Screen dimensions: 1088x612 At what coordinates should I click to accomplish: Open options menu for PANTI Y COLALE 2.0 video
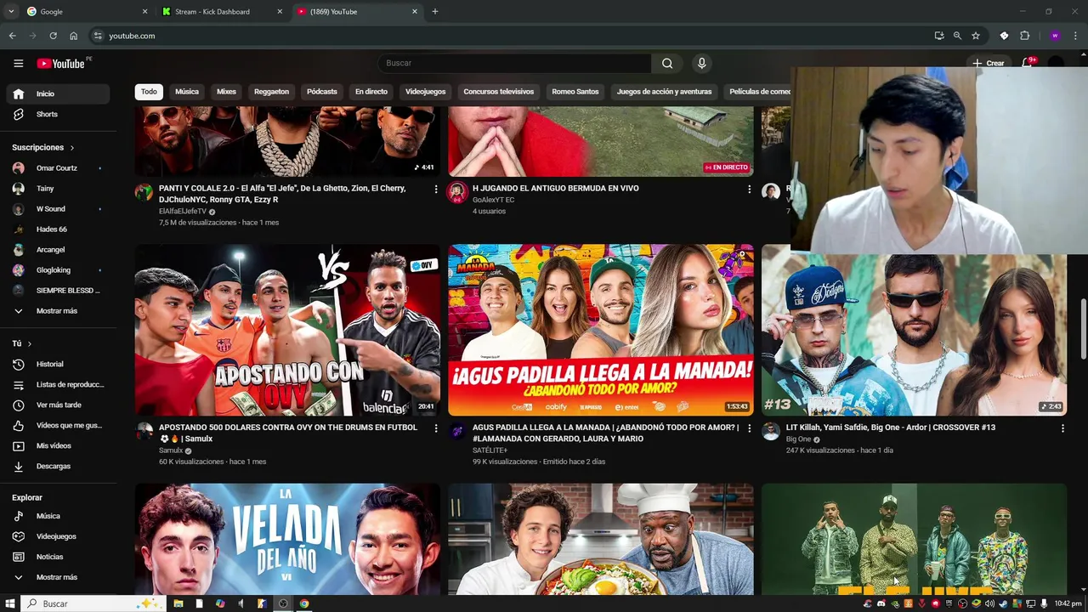(x=436, y=189)
